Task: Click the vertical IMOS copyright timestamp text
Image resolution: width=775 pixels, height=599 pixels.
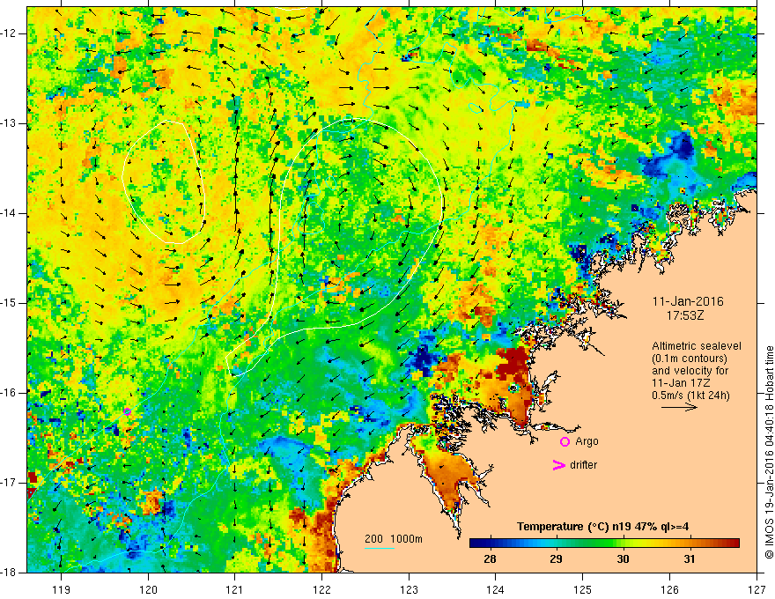Action: click(x=769, y=452)
